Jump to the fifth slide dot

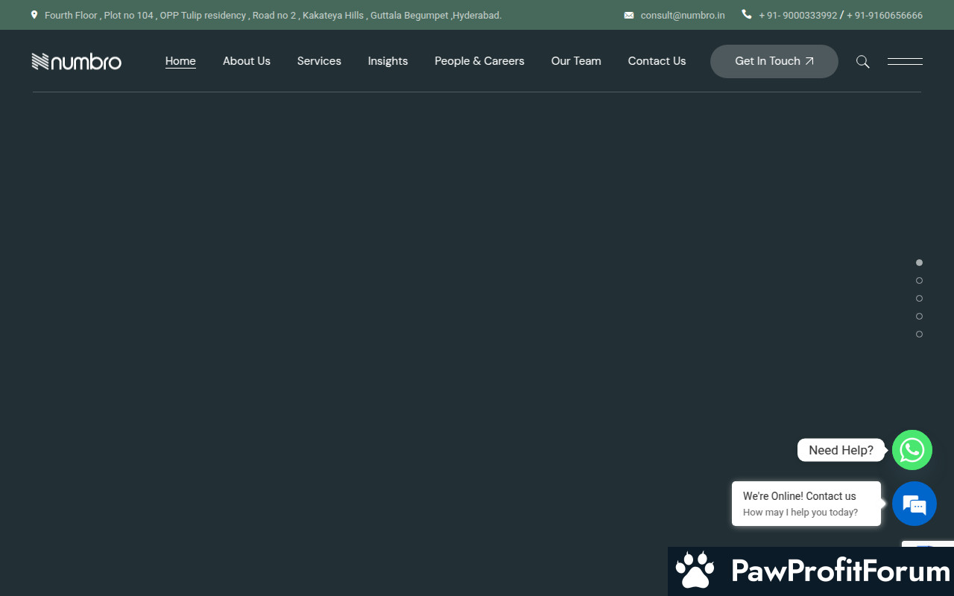coord(919,335)
